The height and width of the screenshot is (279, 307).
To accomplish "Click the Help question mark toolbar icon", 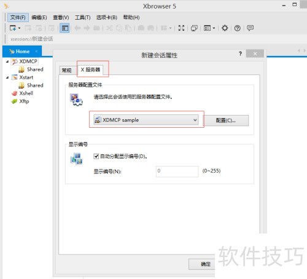I will click(238, 28).
